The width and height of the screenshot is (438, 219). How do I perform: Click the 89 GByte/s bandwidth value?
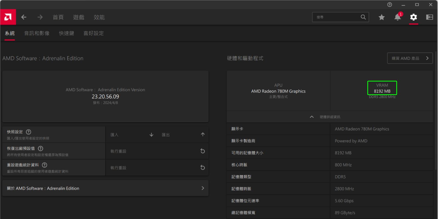point(345,213)
